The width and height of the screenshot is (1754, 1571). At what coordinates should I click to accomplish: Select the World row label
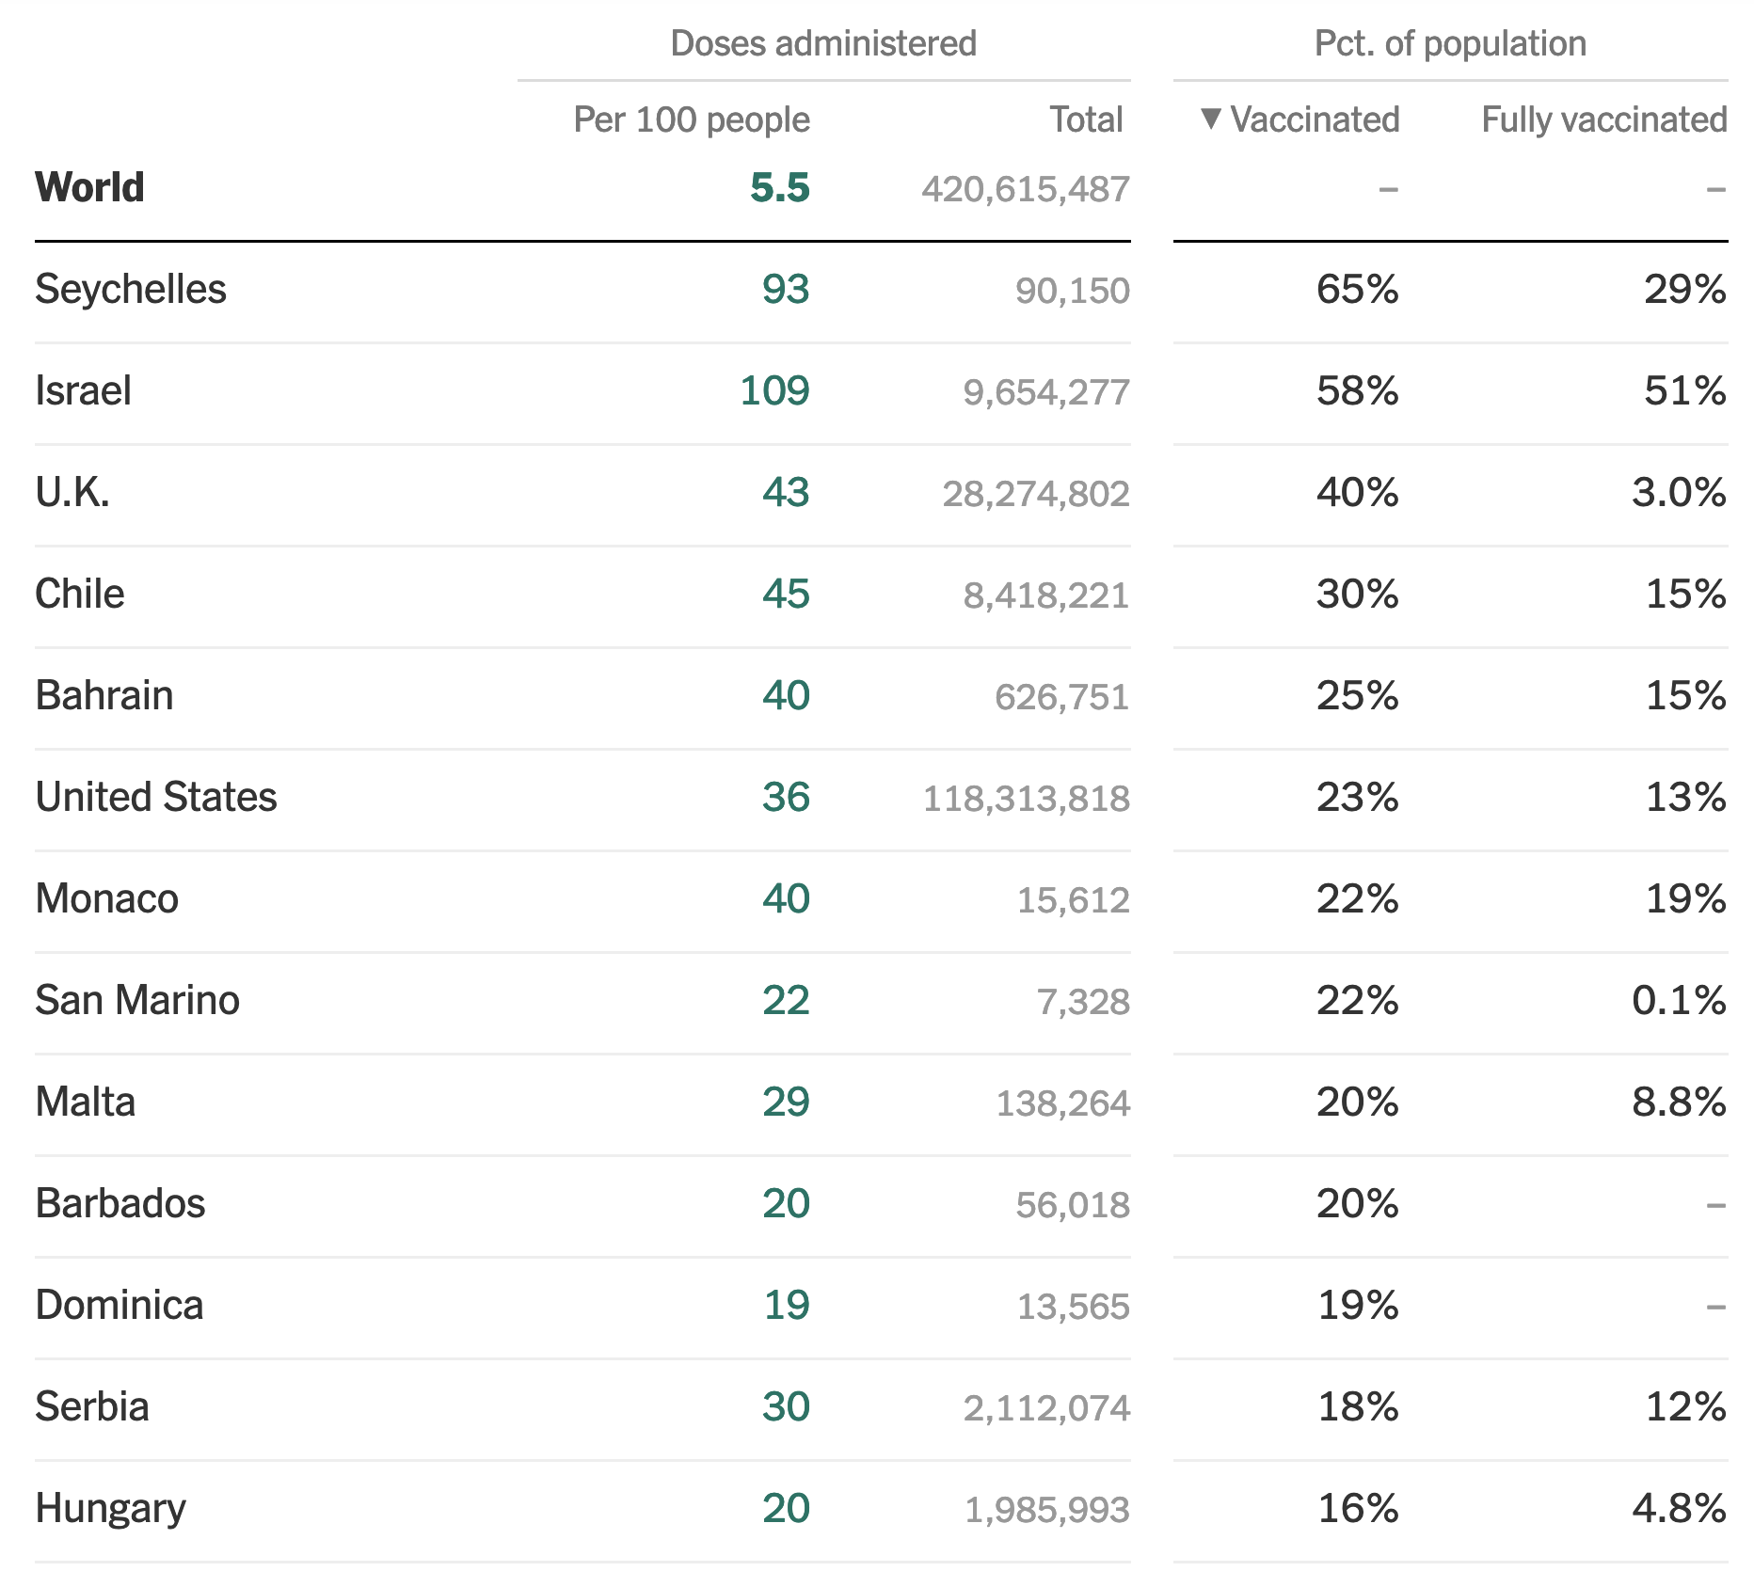[90, 187]
